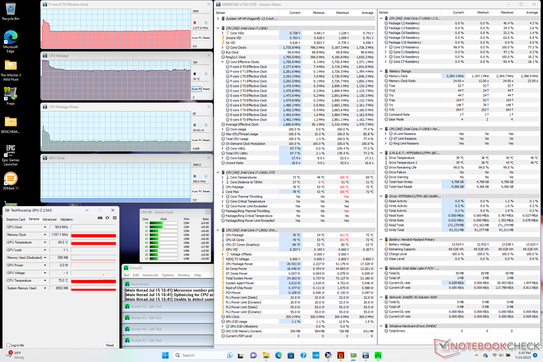Open the myHP taskbar app
543x362 pixels.
316,355
